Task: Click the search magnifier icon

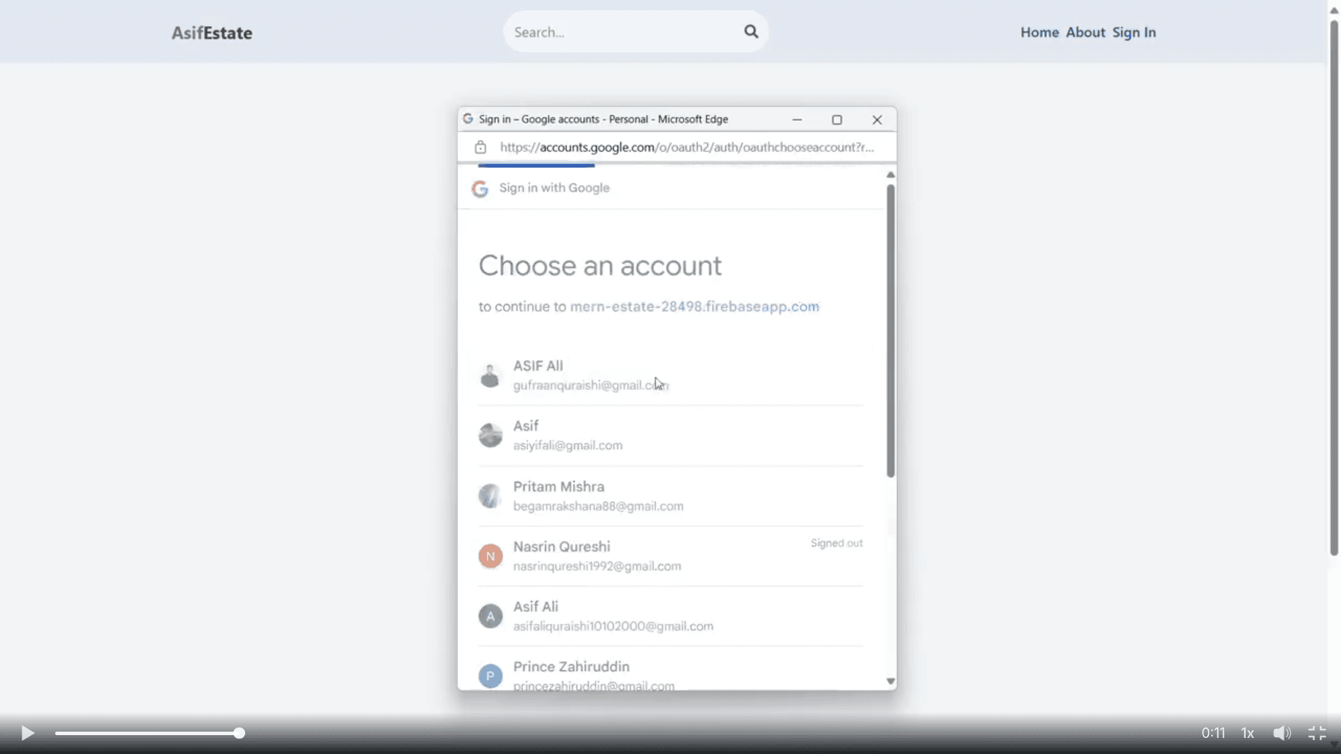Action: point(751,31)
